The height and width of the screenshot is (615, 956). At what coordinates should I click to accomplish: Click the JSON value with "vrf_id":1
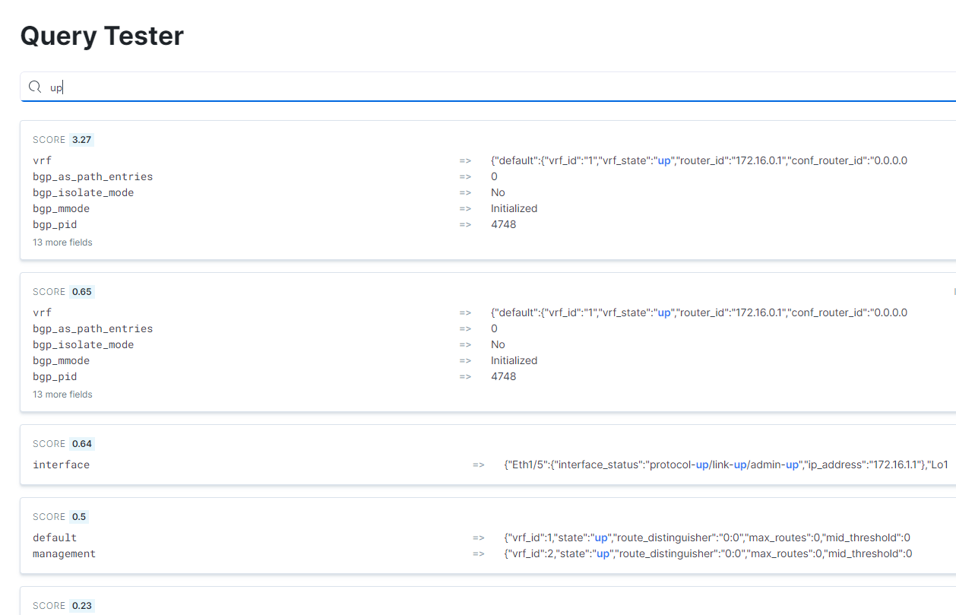(707, 537)
